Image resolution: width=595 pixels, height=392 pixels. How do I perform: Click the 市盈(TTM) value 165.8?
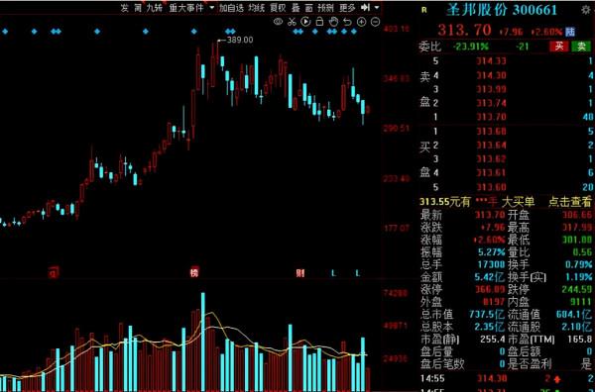click(580, 340)
